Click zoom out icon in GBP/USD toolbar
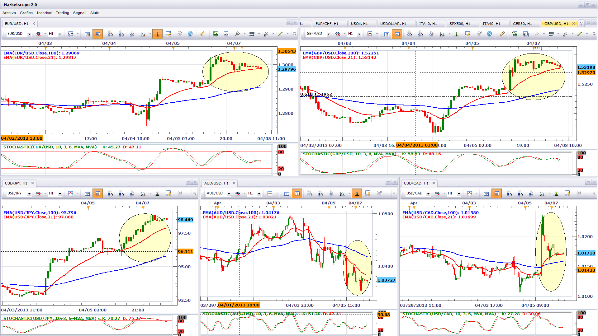 420,34
